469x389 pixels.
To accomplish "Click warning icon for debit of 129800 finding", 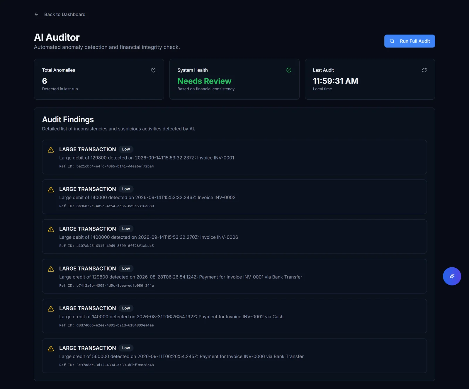I will tap(51, 150).
